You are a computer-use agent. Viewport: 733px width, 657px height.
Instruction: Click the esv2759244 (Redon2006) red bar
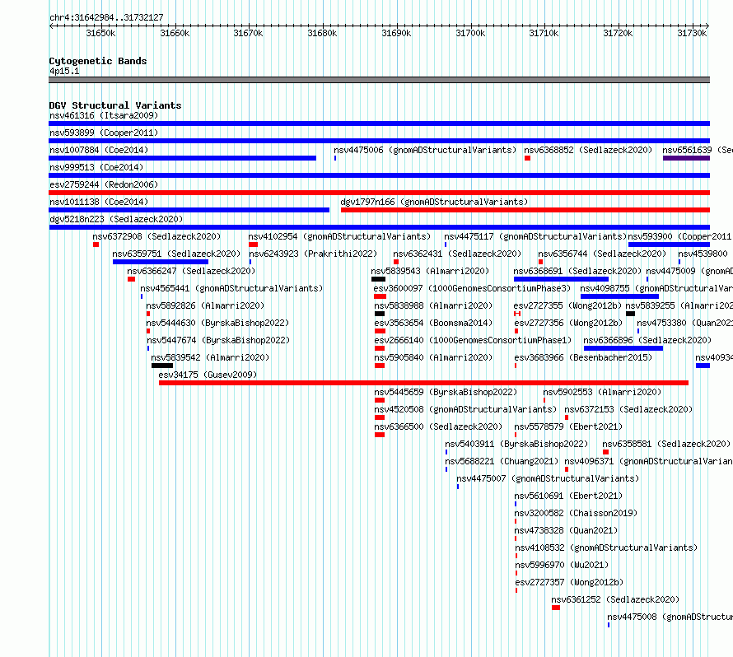pyautogui.click(x=379, y=193)
